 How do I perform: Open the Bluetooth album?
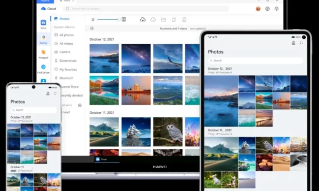[64, 78]
